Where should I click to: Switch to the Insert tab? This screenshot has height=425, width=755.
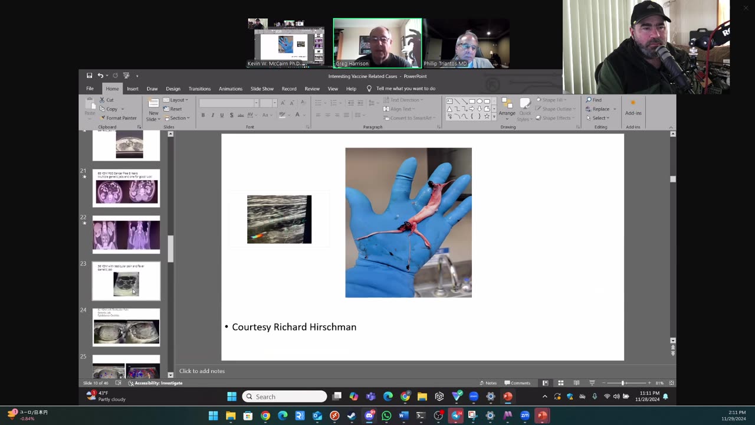pos(133,89)
